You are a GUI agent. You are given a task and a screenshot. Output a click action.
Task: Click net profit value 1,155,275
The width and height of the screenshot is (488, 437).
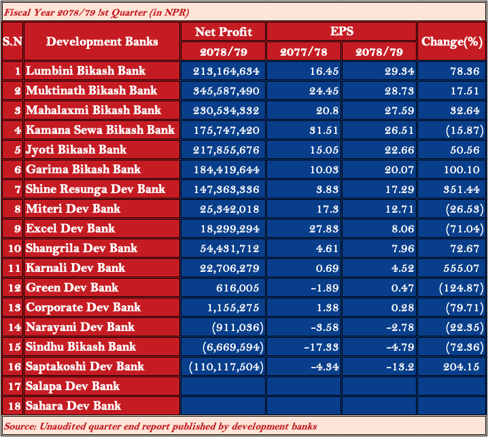coord(223,307)
